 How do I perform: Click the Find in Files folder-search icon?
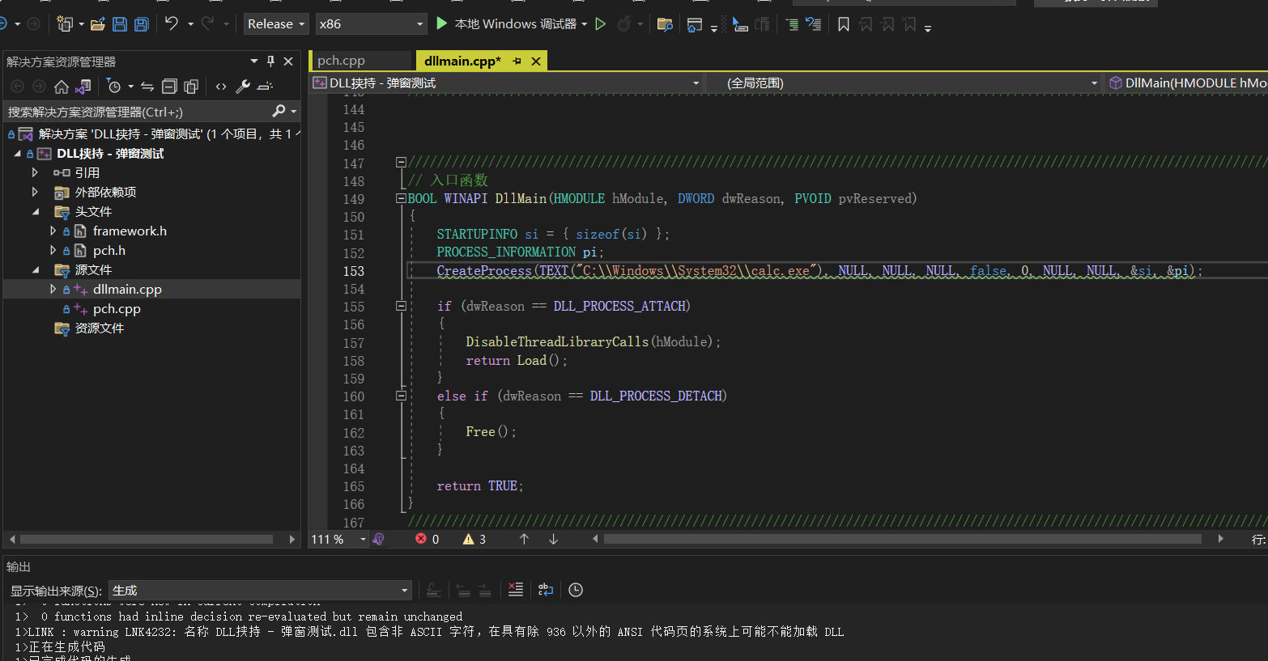pyautogui.click(x=665, y=24)
